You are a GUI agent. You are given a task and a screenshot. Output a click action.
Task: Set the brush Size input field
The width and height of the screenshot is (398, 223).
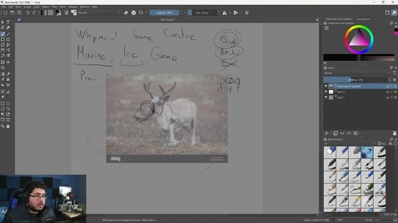(x=205, y=12)
